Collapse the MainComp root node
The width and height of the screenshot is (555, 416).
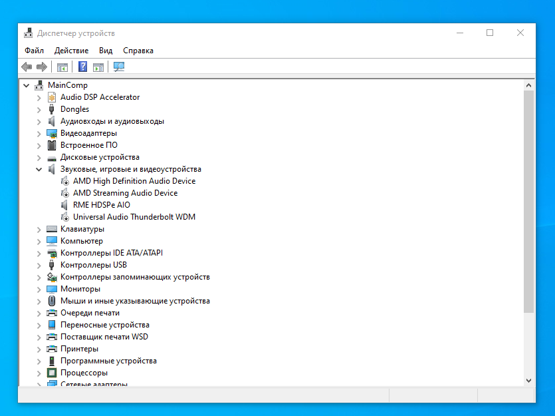pos(27,85)
